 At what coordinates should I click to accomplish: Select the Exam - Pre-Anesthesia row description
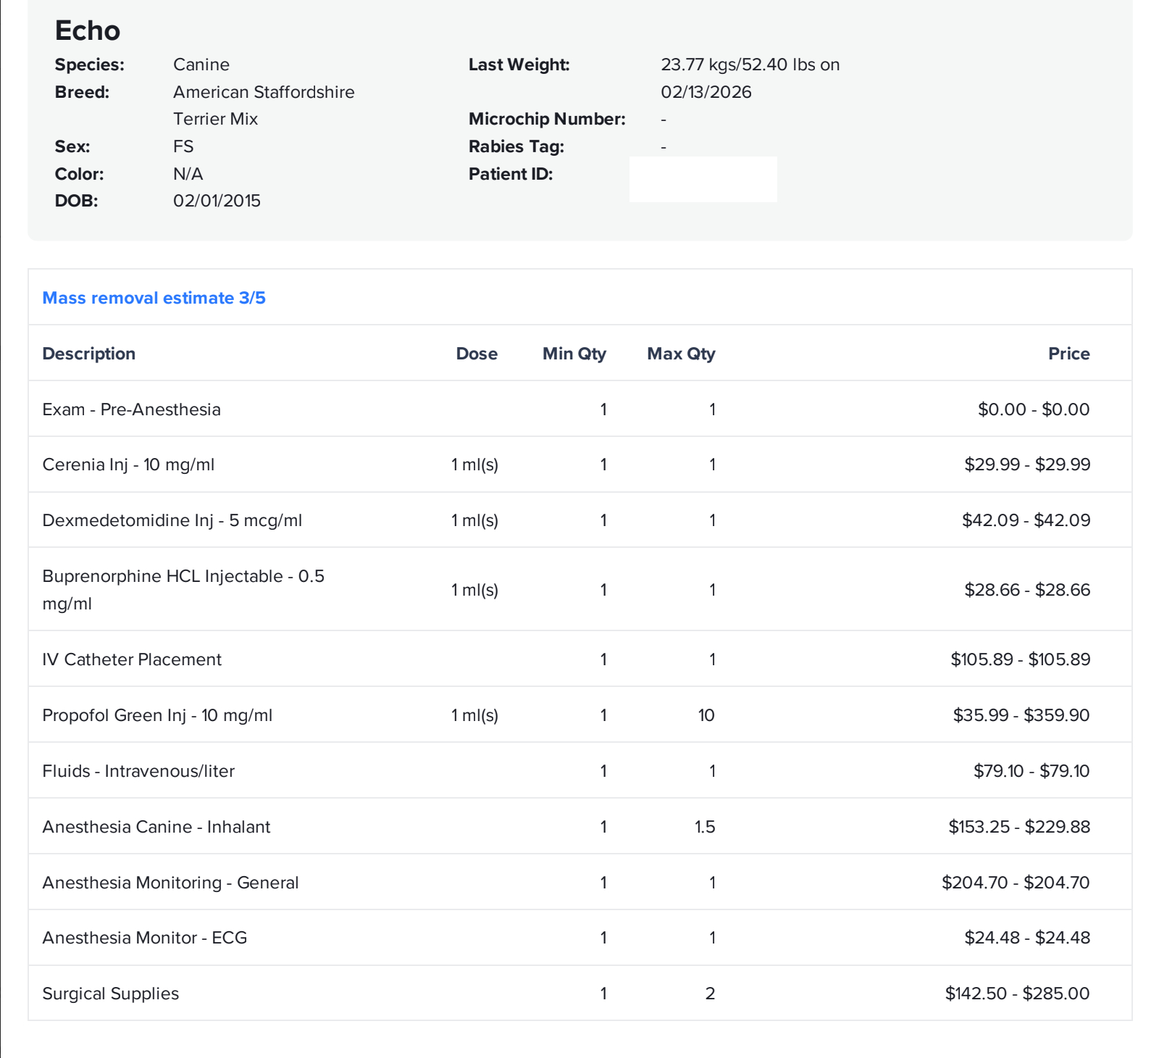tap(131, 409)
